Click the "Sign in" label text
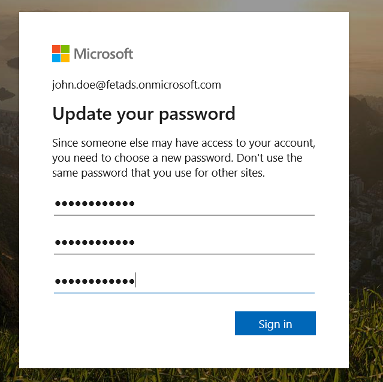 (275, 324)
